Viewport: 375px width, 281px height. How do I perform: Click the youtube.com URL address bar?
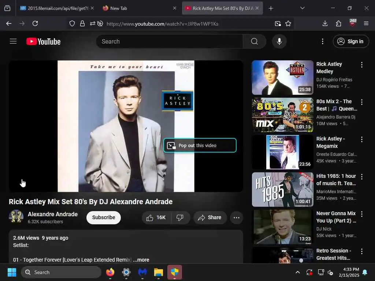tap(163, 24)
